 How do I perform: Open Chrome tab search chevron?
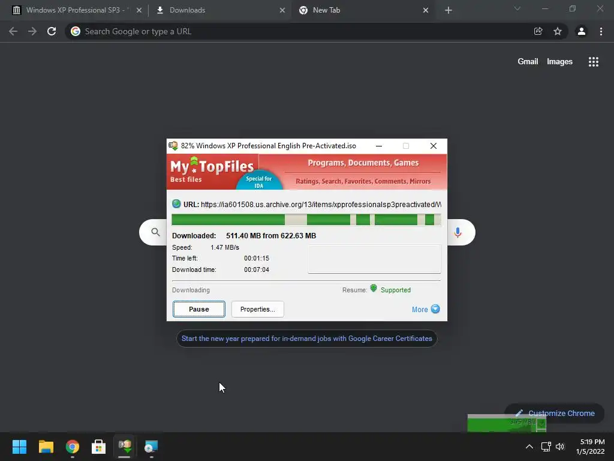pyautogui.click(x=517, y=8)
